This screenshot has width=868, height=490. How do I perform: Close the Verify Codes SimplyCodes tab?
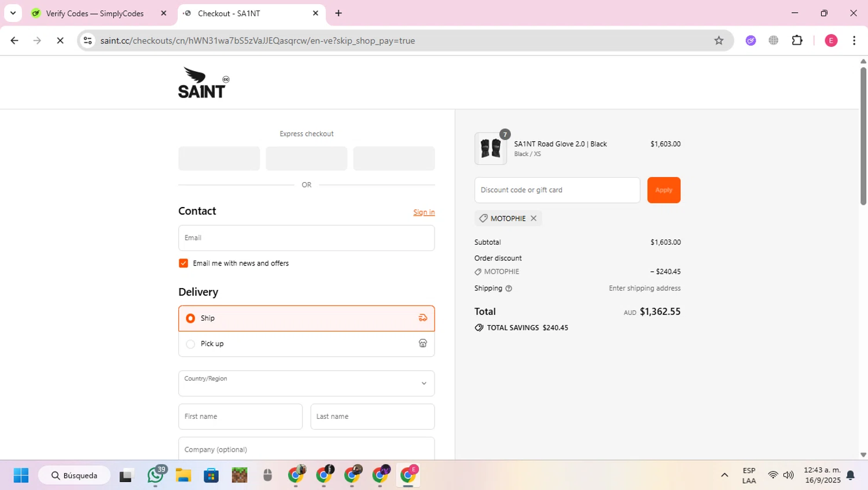164,13
